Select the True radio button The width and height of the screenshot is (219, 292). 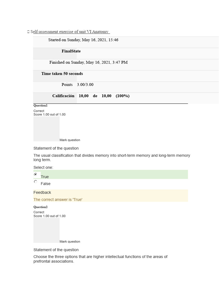pos(35,175)
